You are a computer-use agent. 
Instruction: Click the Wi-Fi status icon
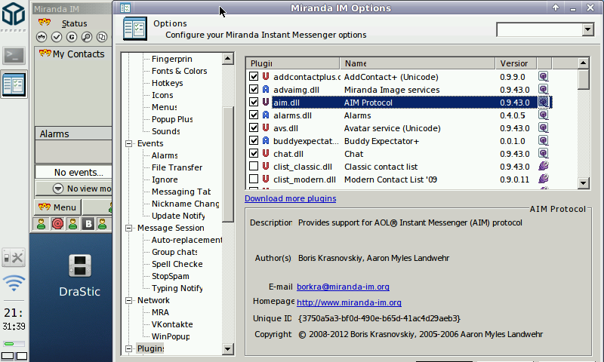point(14,284)
